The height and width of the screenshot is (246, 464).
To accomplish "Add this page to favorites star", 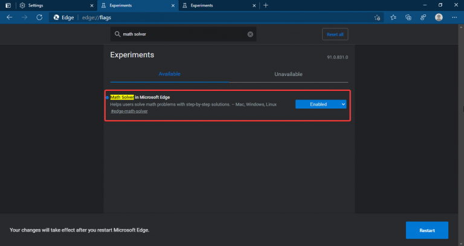I will tap(377, 17).
